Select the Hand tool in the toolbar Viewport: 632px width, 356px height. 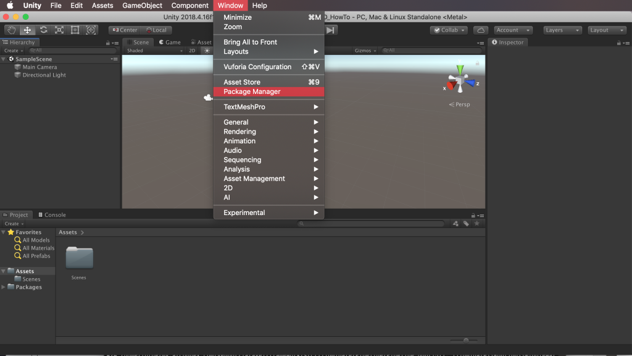click(11, 30)
